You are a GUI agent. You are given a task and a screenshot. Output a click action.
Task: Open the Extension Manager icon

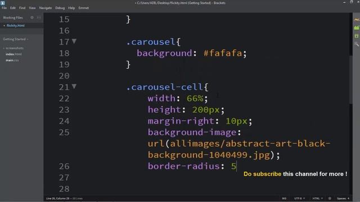[357, 27]
